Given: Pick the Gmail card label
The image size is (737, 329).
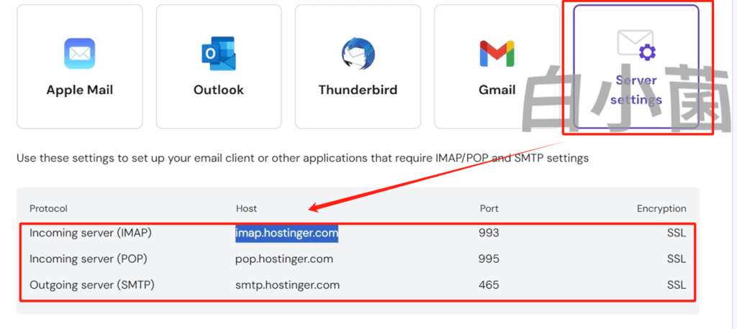Looking at the screenshot, I should (x=497, y=90).
